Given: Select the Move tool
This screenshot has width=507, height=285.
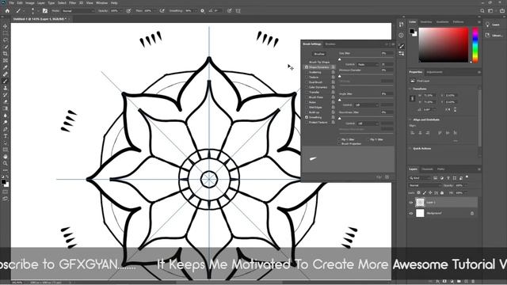Looking at the screenshot, I should point(6,26).
